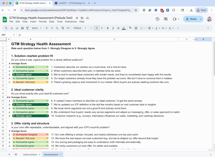The height and width of the screenshot is (157, 215).
Task: Open the Share options arrow
Action: 201,19
